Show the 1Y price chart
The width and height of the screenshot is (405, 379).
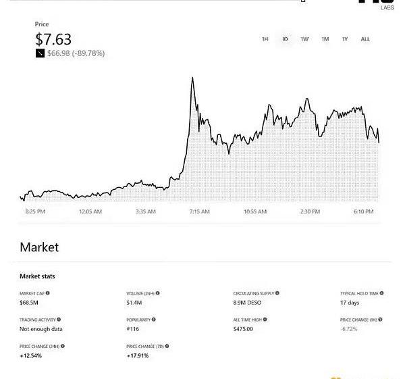tap(345, 39)
